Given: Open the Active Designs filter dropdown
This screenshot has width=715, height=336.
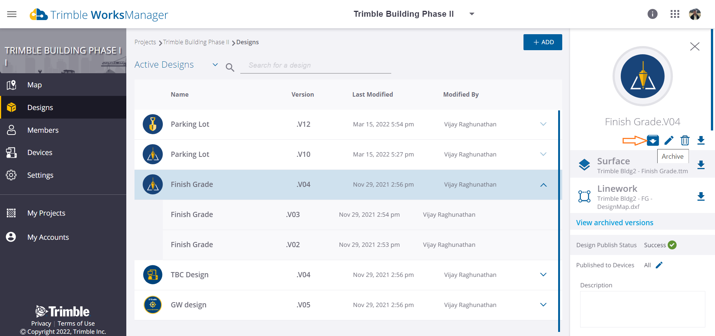Looking at the screenshot, I should click(215, 64).
